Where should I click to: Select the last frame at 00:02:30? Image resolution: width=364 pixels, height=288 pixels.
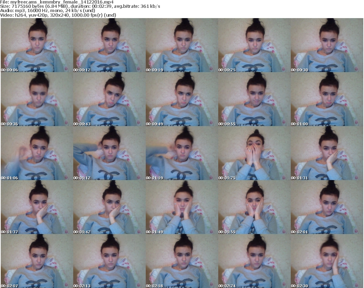tap(327, 261)
